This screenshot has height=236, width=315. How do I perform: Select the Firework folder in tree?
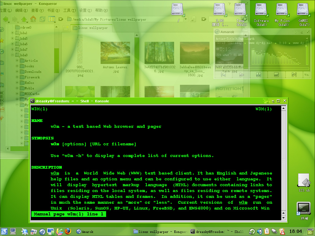coord(30,77)
